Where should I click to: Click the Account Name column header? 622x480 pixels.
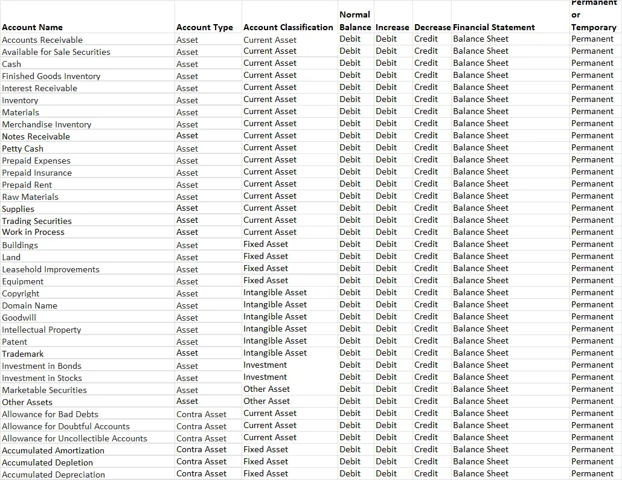pos(33,27)
